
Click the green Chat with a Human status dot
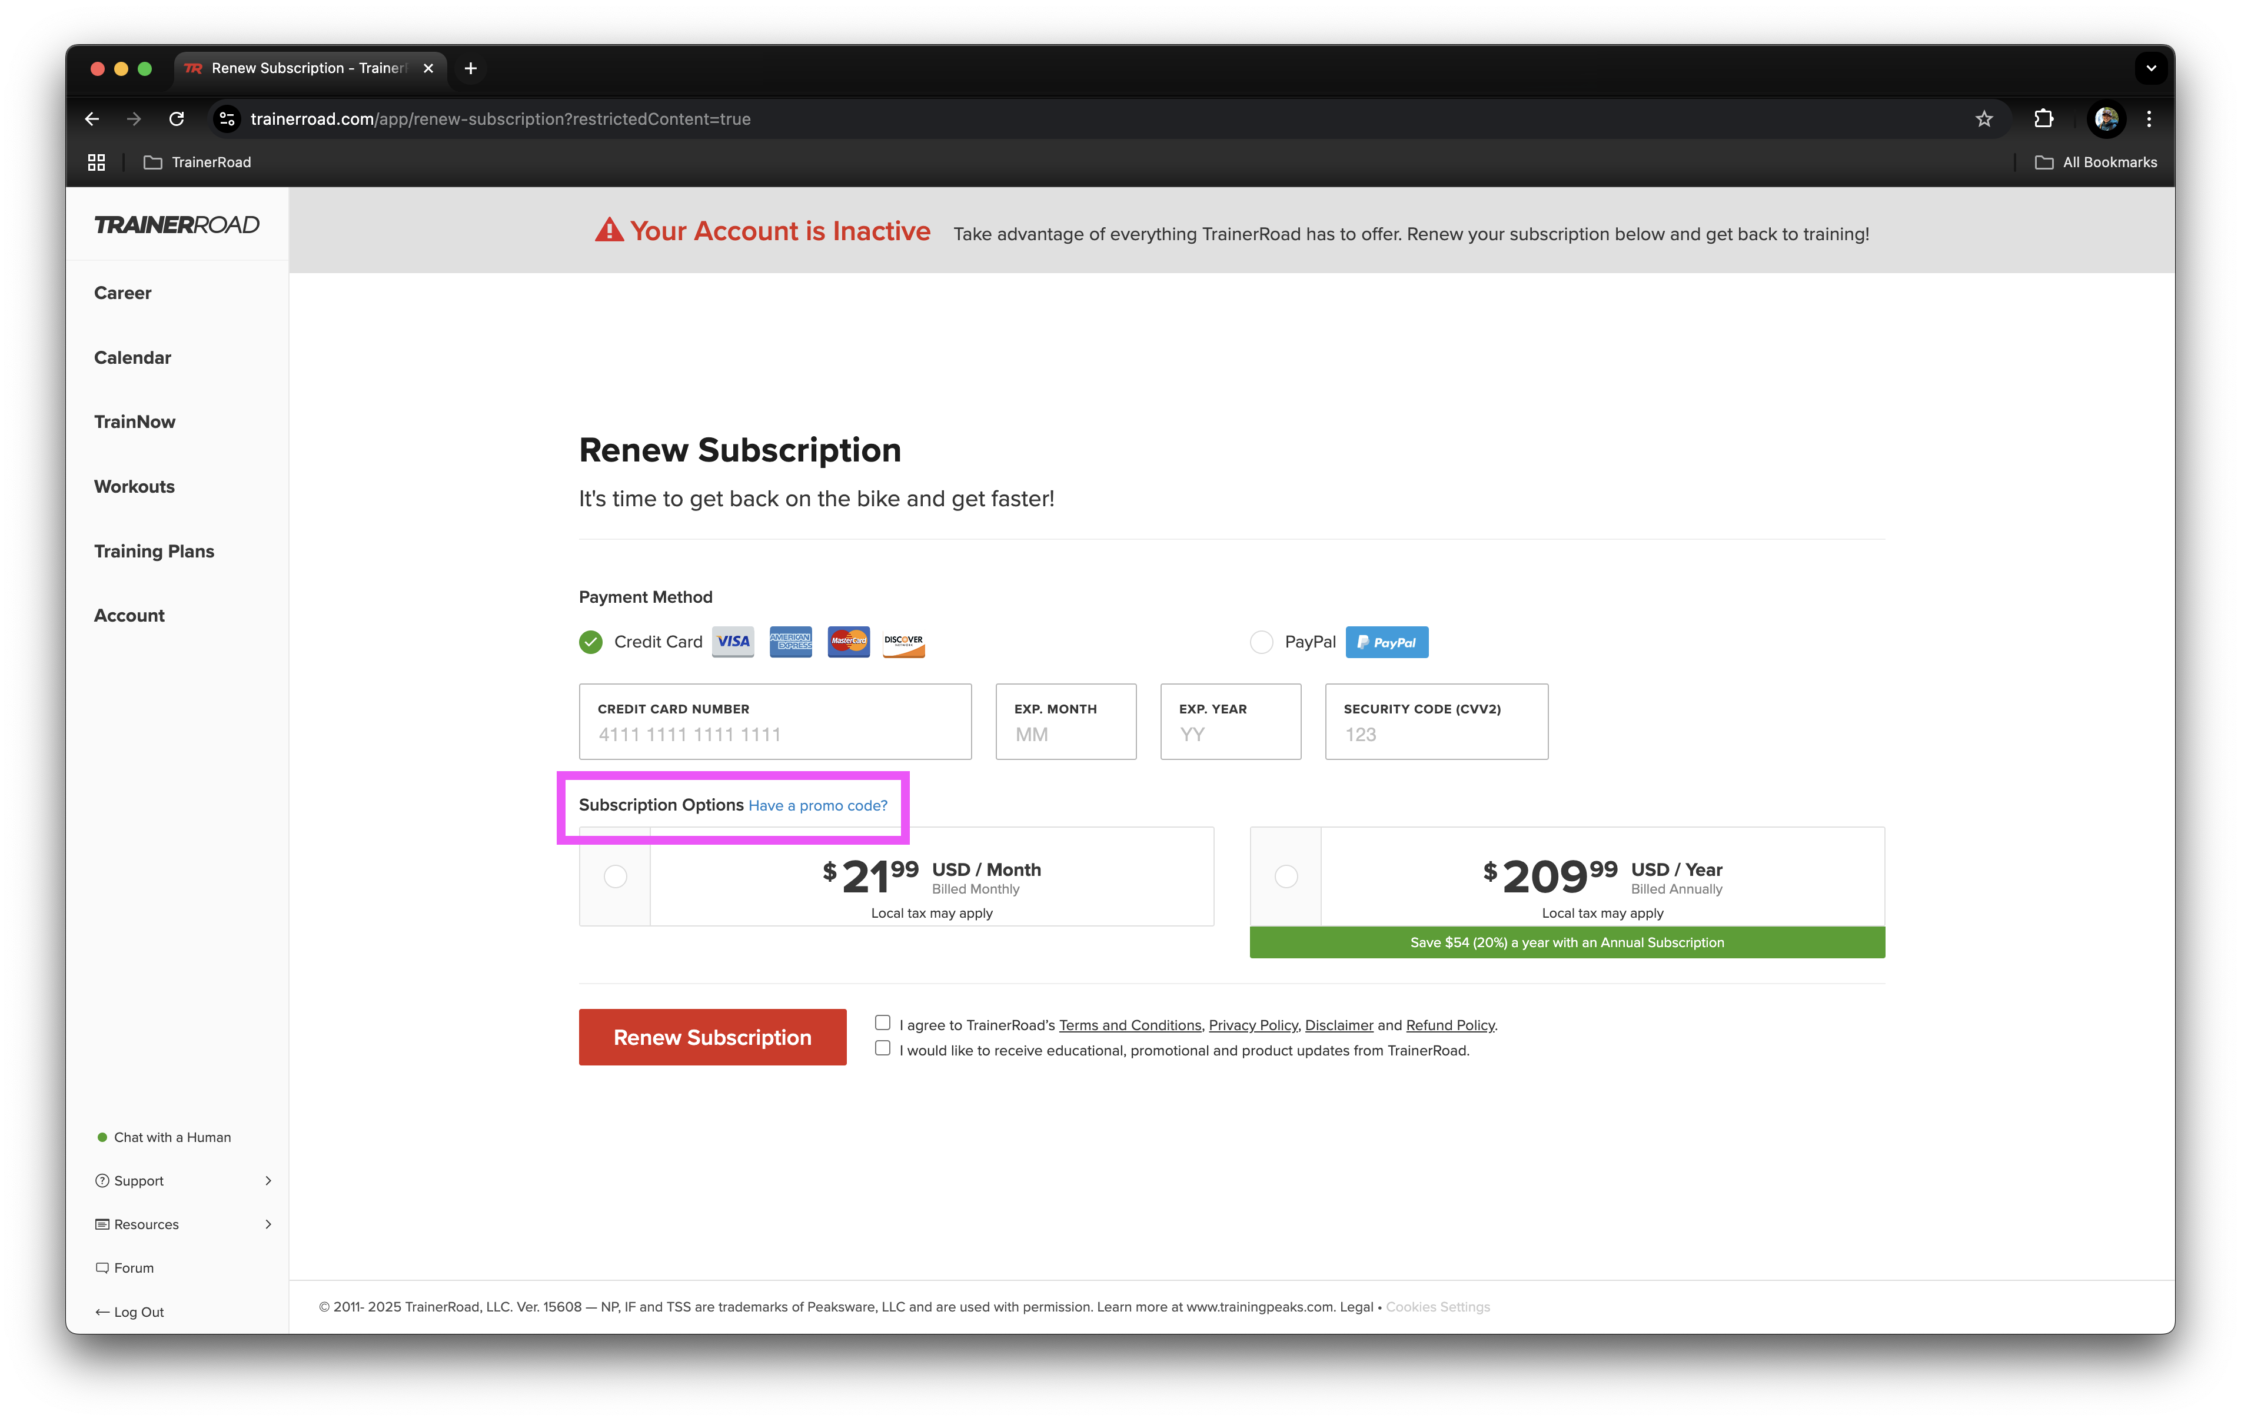click(102, 1138)
